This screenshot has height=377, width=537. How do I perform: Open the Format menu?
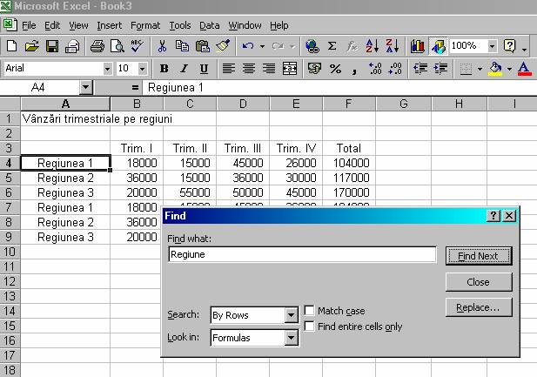[x=145, y=25]
